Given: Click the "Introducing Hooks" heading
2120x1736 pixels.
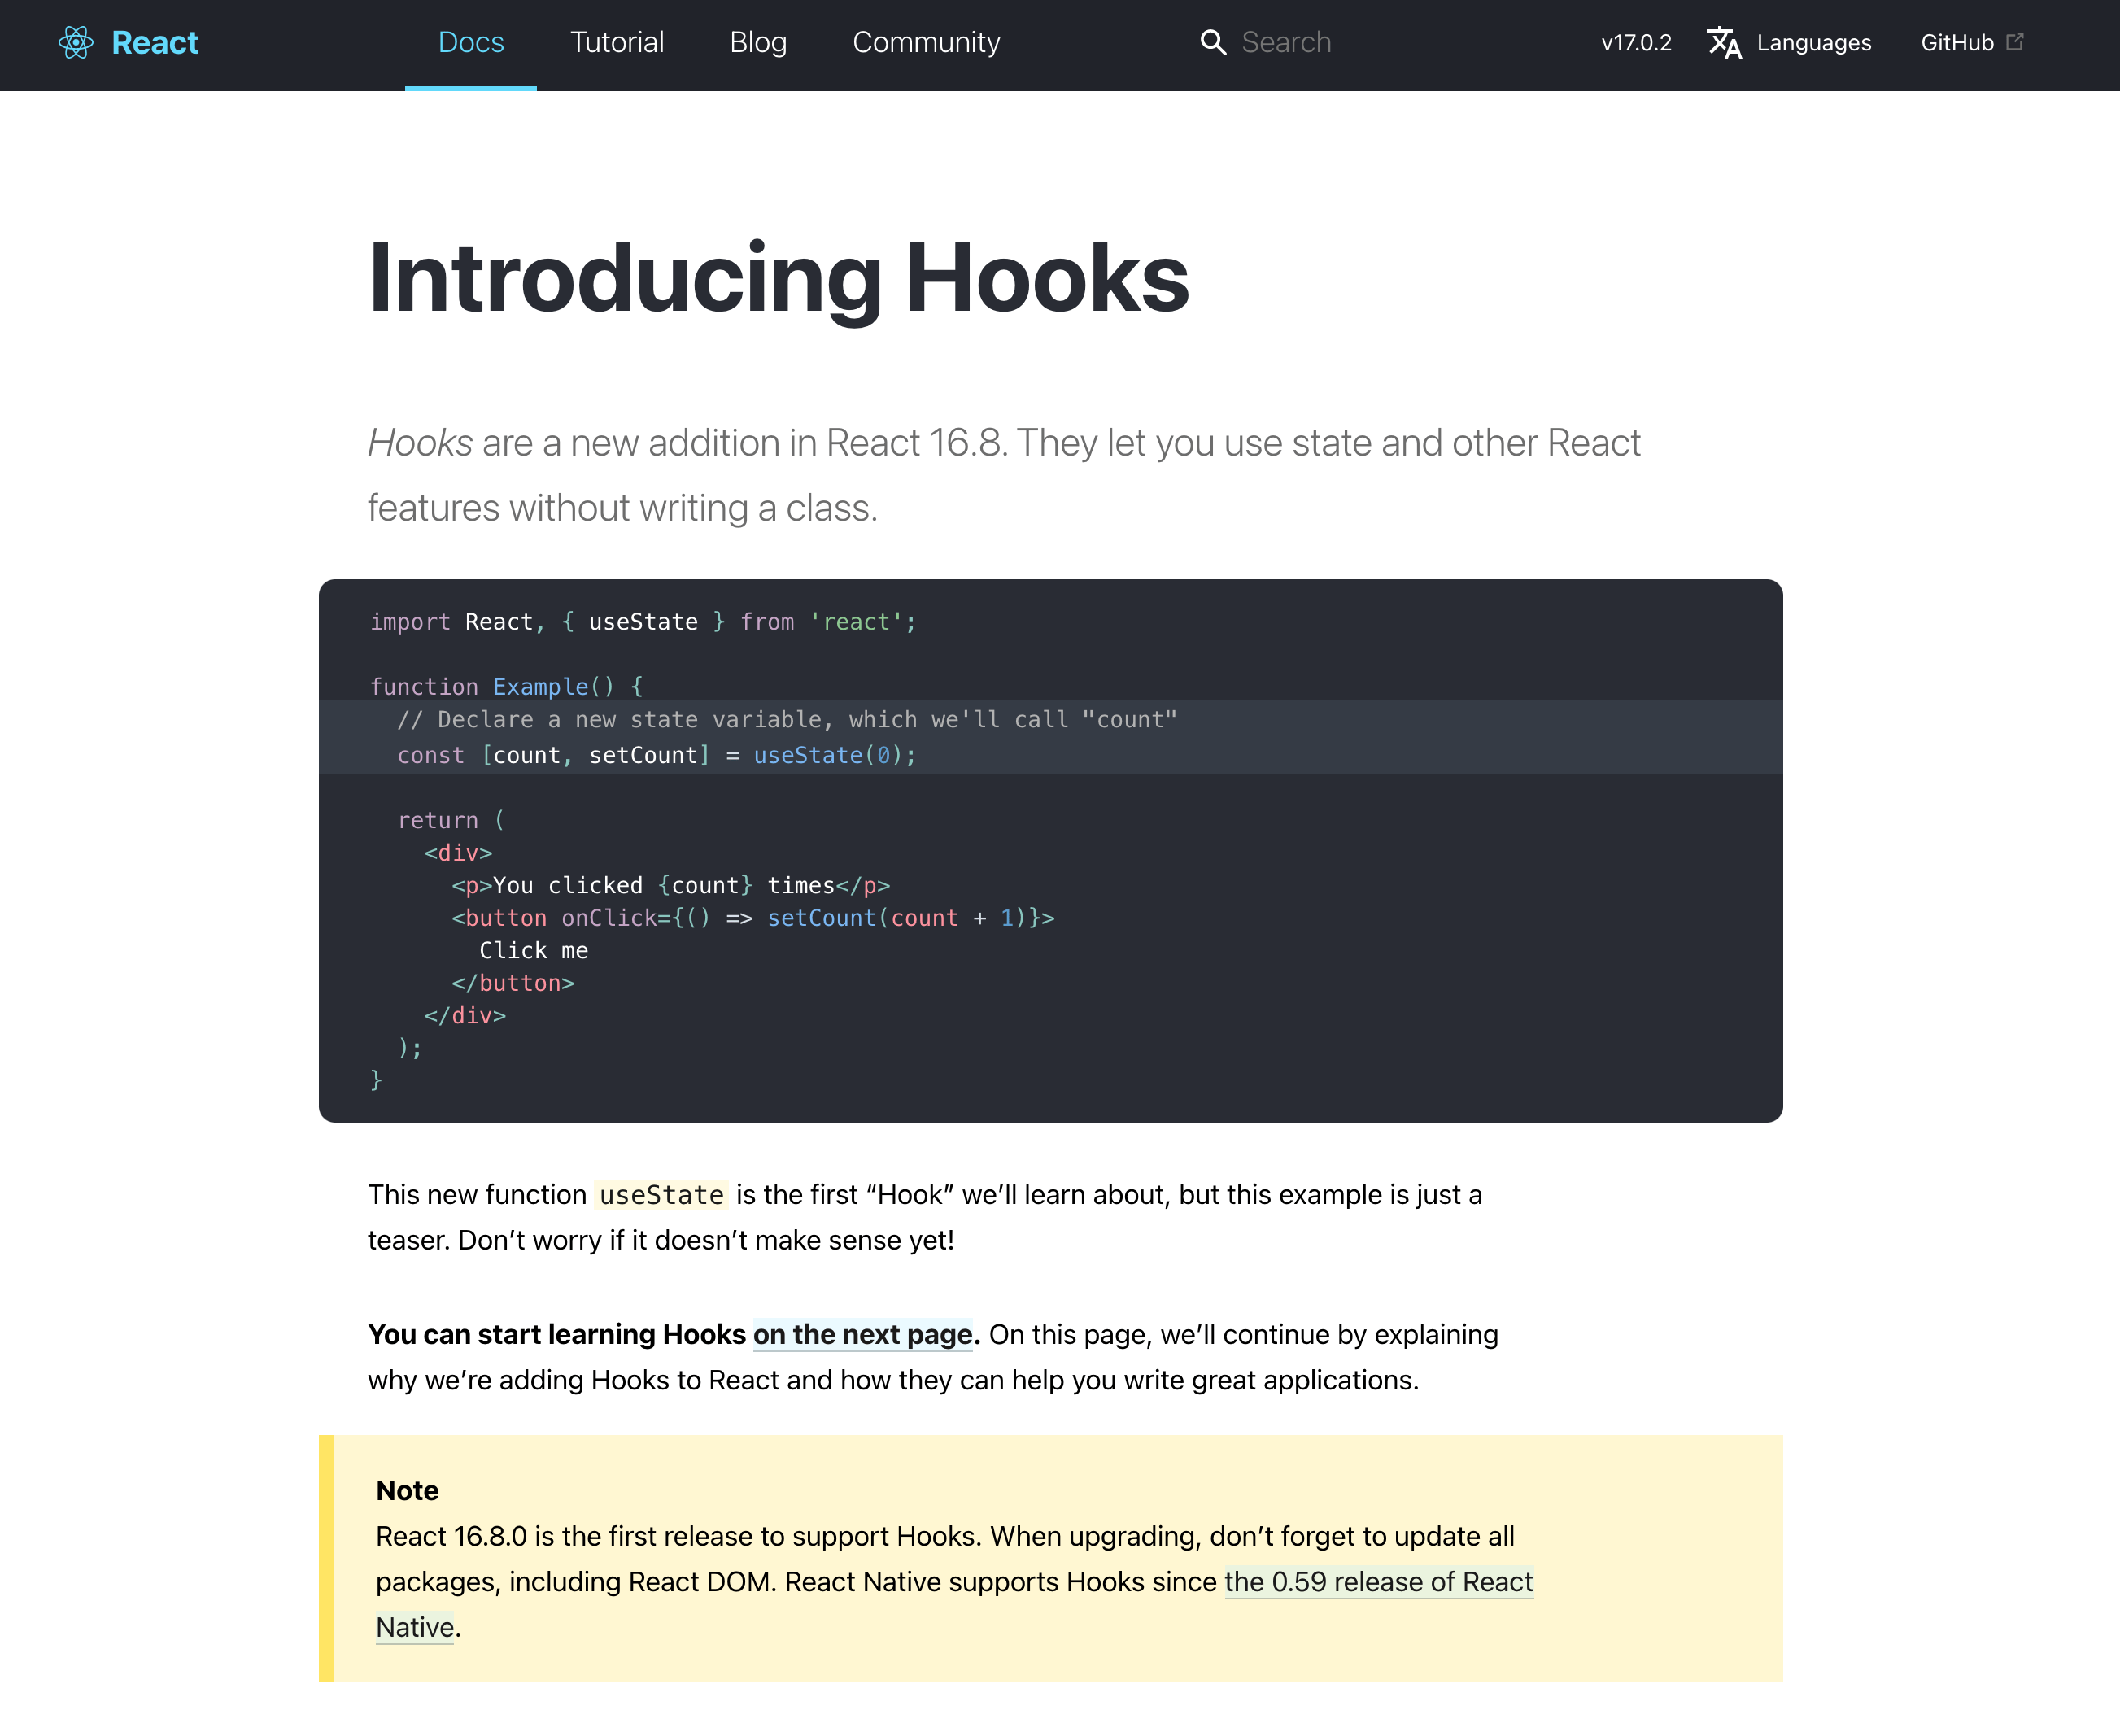Looking at the screenshot, I should [778, 278].
